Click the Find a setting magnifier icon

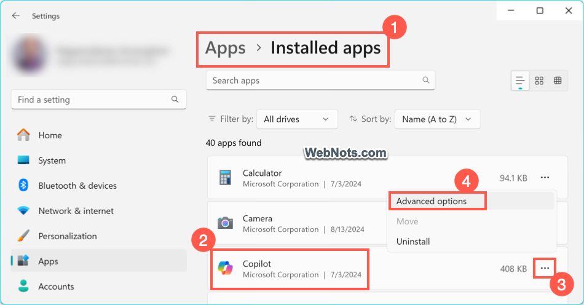pyautogui.click(x=175, y=99)
